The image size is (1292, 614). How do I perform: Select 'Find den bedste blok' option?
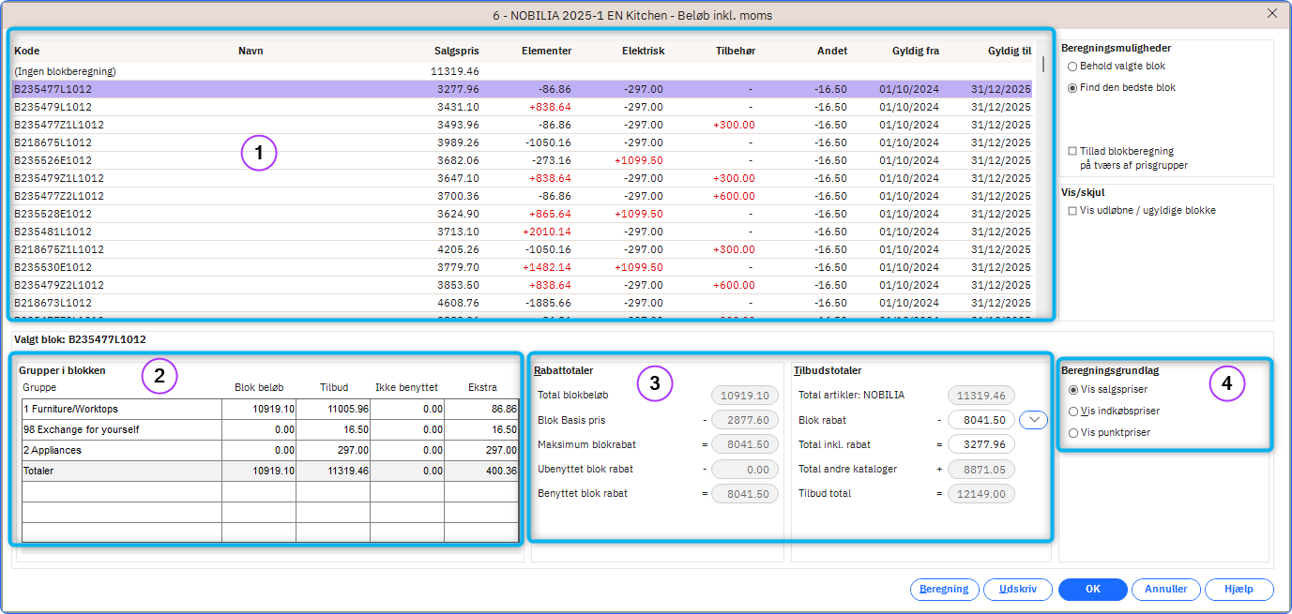(1072, 87)
